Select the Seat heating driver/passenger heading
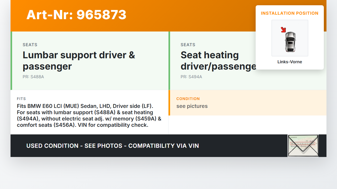Image resolution: width=337 pixels, height=189 pixels. coord(217,61)
